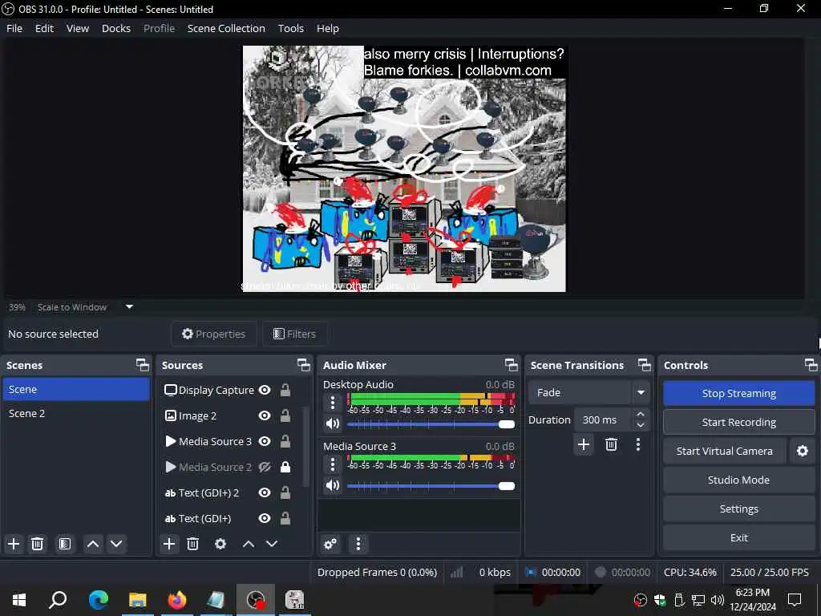Move source up arrow in Sources dock

click(249, 544)
